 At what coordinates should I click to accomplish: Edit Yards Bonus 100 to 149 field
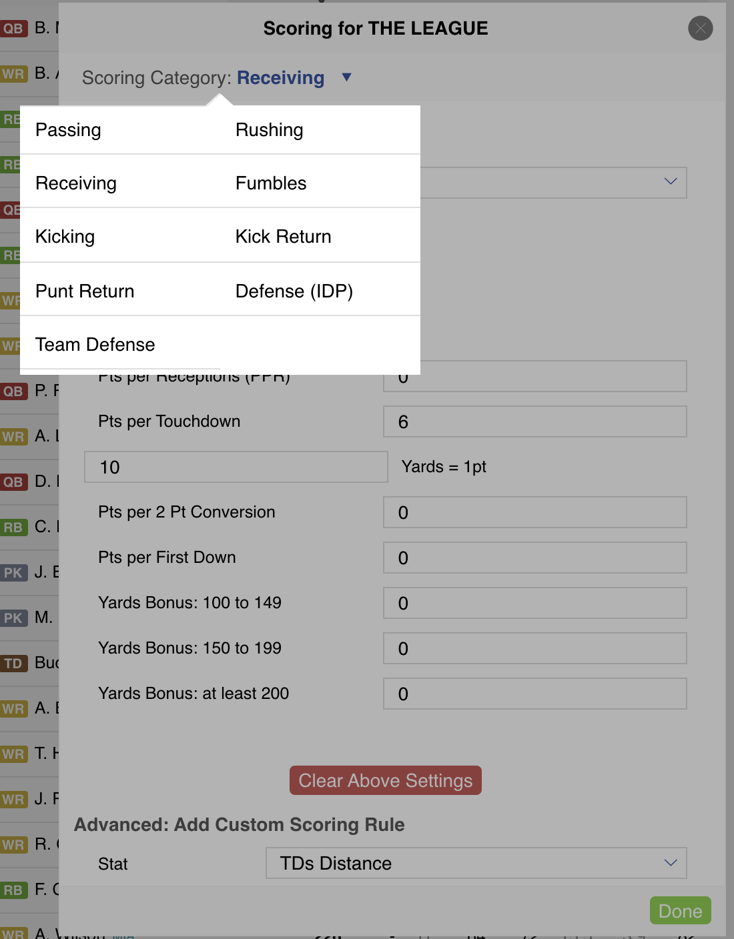pos(534,604)
